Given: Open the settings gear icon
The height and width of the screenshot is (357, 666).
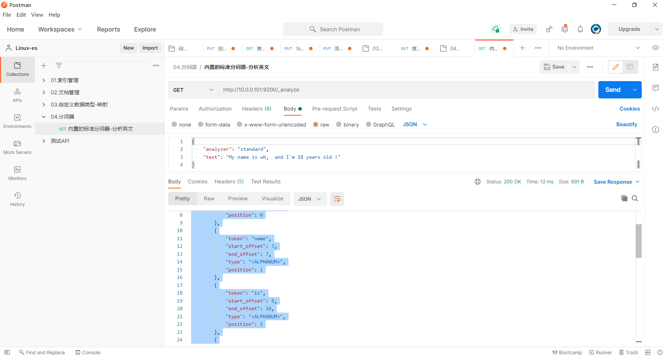Looking at the screenshot, I should [565, 29].
